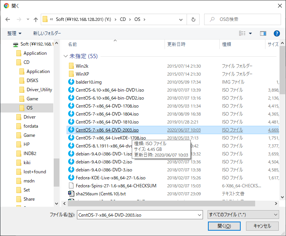Viewport: 286px width, 236px height.
Task: Click the CentOS-6.10 DVD1 iso icon
Action: 71,90
